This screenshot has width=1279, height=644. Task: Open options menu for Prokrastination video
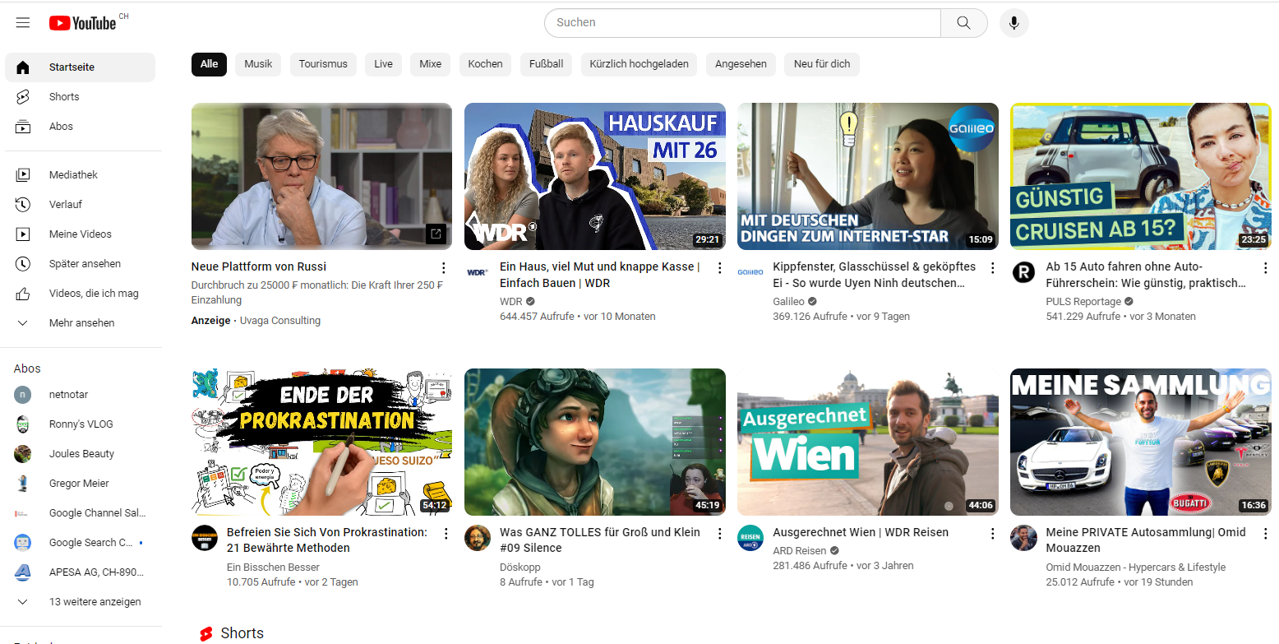click(446, 534)
